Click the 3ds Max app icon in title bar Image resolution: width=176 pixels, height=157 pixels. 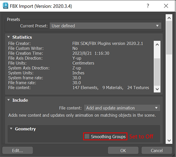(x=5, y=6)
